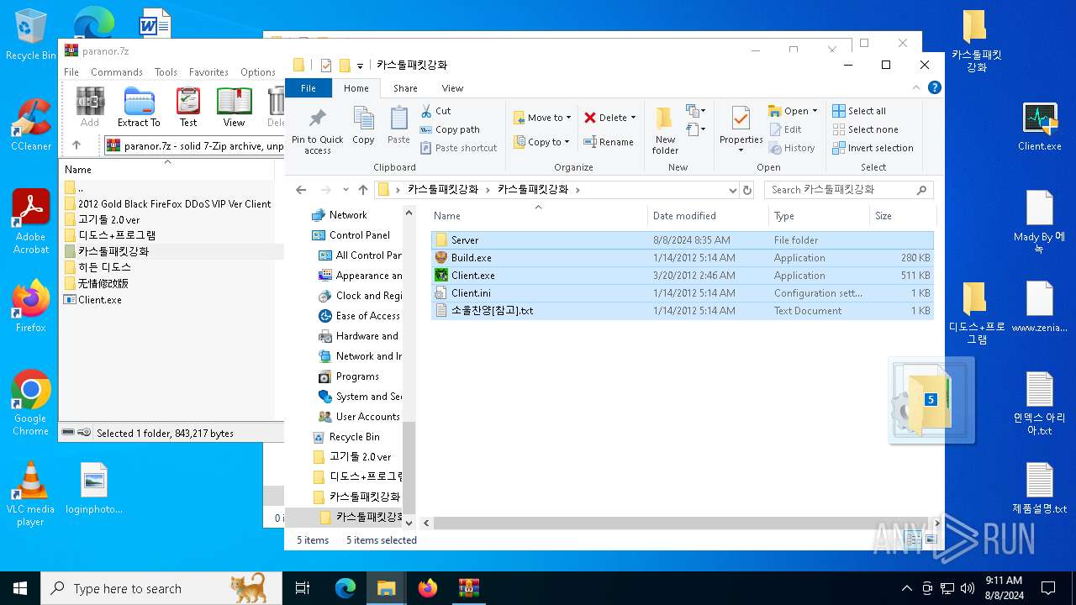
Task: Select Server folder
Action: click(682, 240)
